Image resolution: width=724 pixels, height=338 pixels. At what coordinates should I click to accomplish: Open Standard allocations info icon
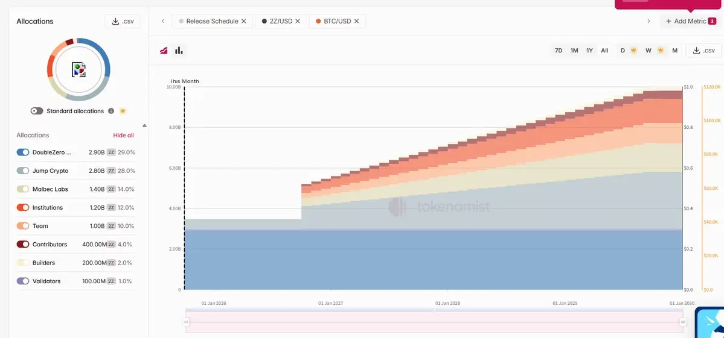tap(111, 111)
